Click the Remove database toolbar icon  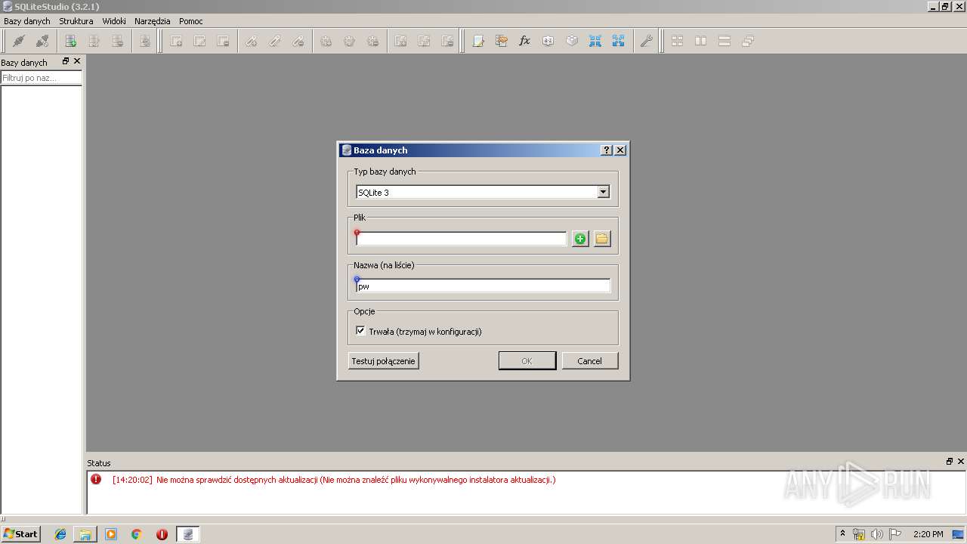click(118, 42)
